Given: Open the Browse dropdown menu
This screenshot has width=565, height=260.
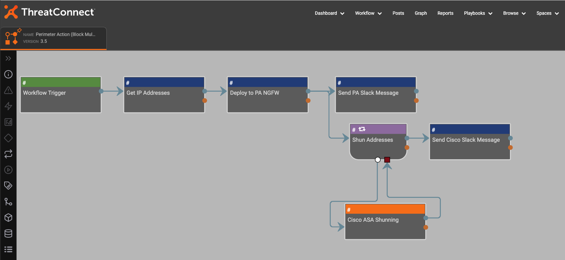Looking at the screenshot, I should [514, 13].
